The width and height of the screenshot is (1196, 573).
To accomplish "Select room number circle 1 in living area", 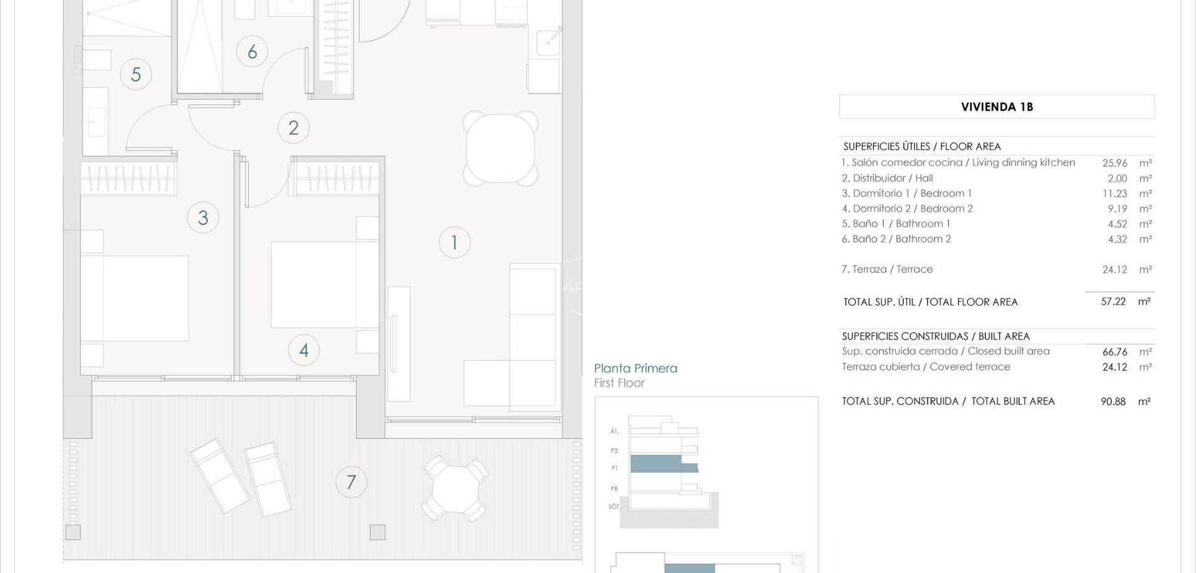I will [x=454, y=243].
